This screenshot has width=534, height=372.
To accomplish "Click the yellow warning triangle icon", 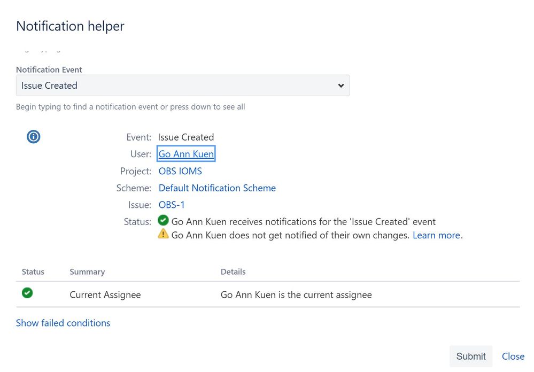I will tap(164, 234).
